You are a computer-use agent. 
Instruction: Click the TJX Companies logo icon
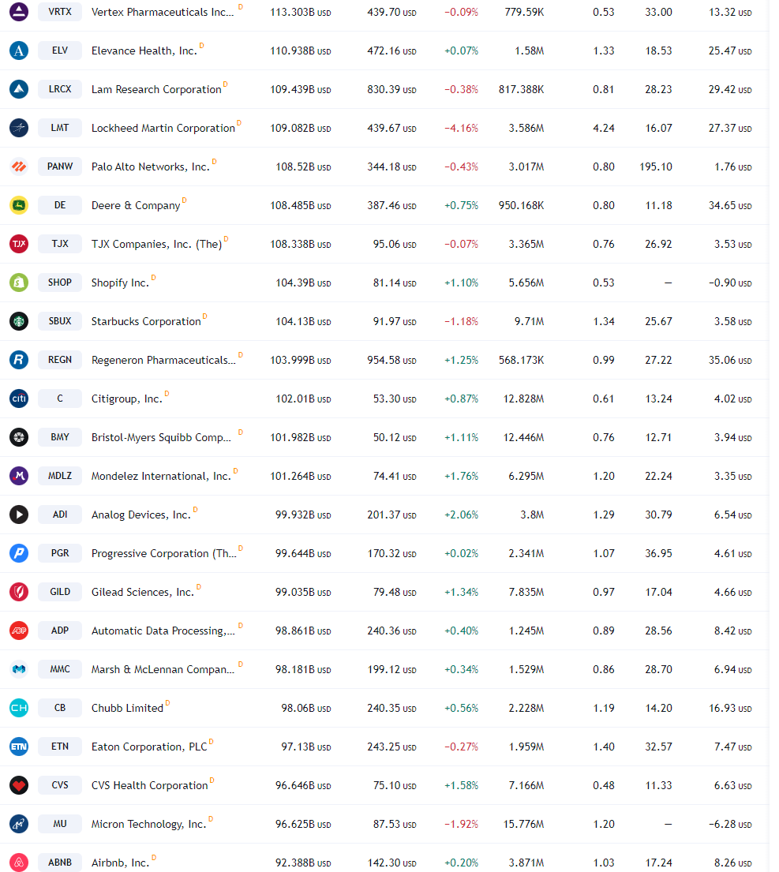(19, 244)
